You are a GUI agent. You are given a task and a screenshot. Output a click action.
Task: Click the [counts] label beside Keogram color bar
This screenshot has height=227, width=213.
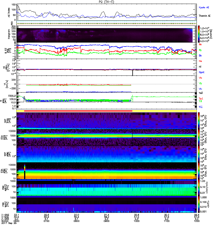(x=211, y=34)
